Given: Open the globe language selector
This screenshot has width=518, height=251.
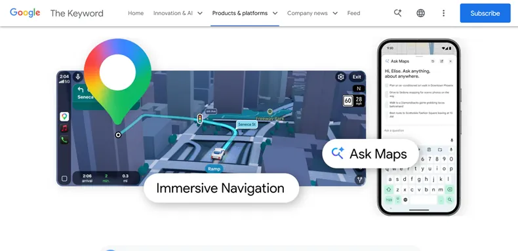Looking at the screenshot, I should [x=420, y=13].
